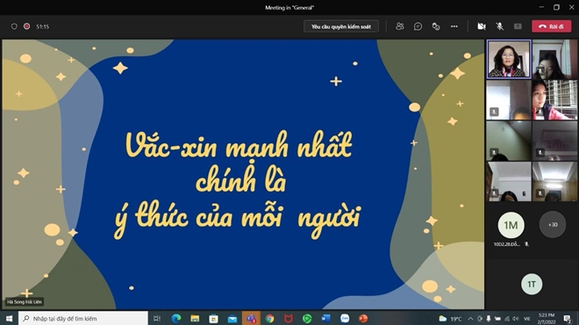Viewport: 579px width, 325px height.
Task: Open the reactions icon in toolbar
Action: [x=436, y=26]
